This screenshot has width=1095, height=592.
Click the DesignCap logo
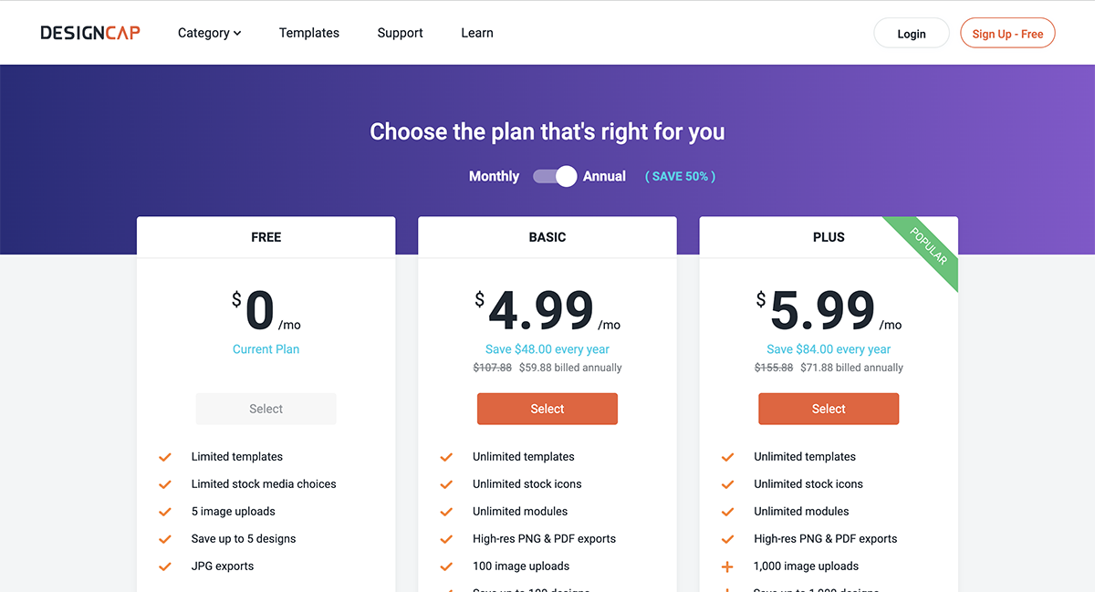pyautogui.click(x=90, y=33)
